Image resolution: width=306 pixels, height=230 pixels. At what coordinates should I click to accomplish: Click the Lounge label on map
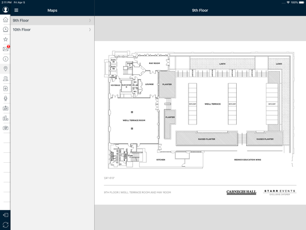tap(149, 84)
